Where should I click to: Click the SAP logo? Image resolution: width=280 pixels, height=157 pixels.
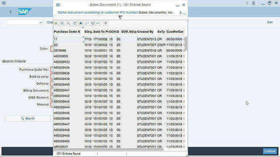(24, 12)
